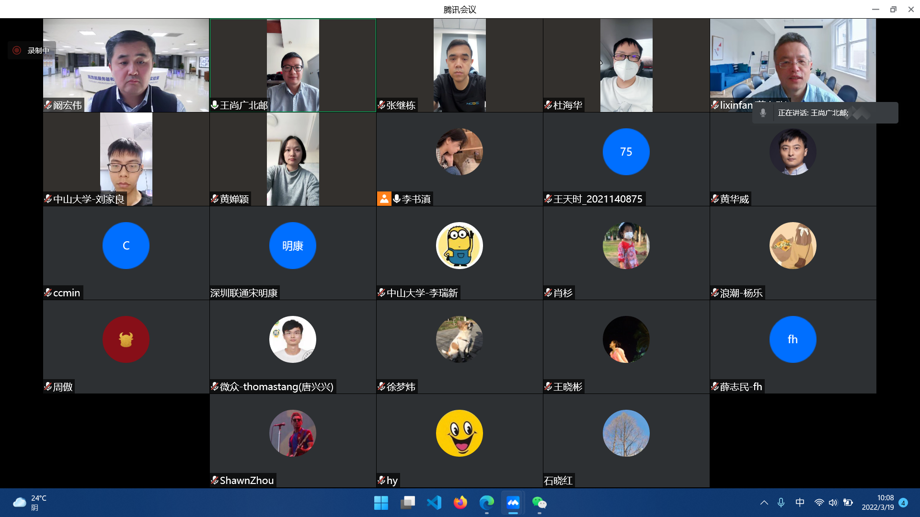Launch Firefox from taskbar
Viewport: 920px width, 517px height.
[460, 503]
